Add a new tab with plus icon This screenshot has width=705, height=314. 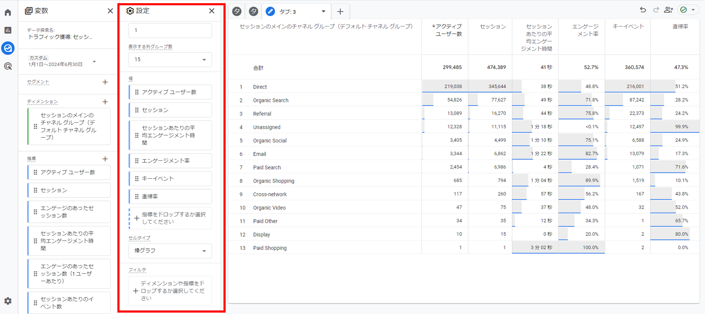point(340,12)
